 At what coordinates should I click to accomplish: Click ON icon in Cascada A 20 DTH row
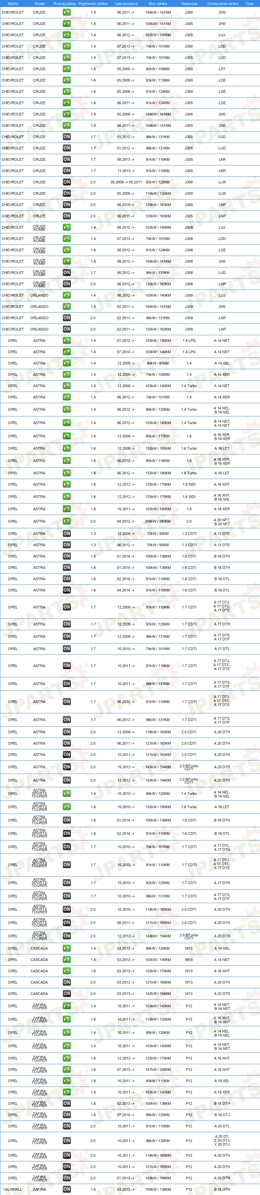pos(67,982)
